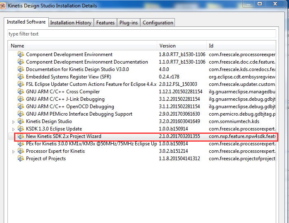Close the Installation Details window
This screenshot has width=289, height=223.
coord(275,4)
